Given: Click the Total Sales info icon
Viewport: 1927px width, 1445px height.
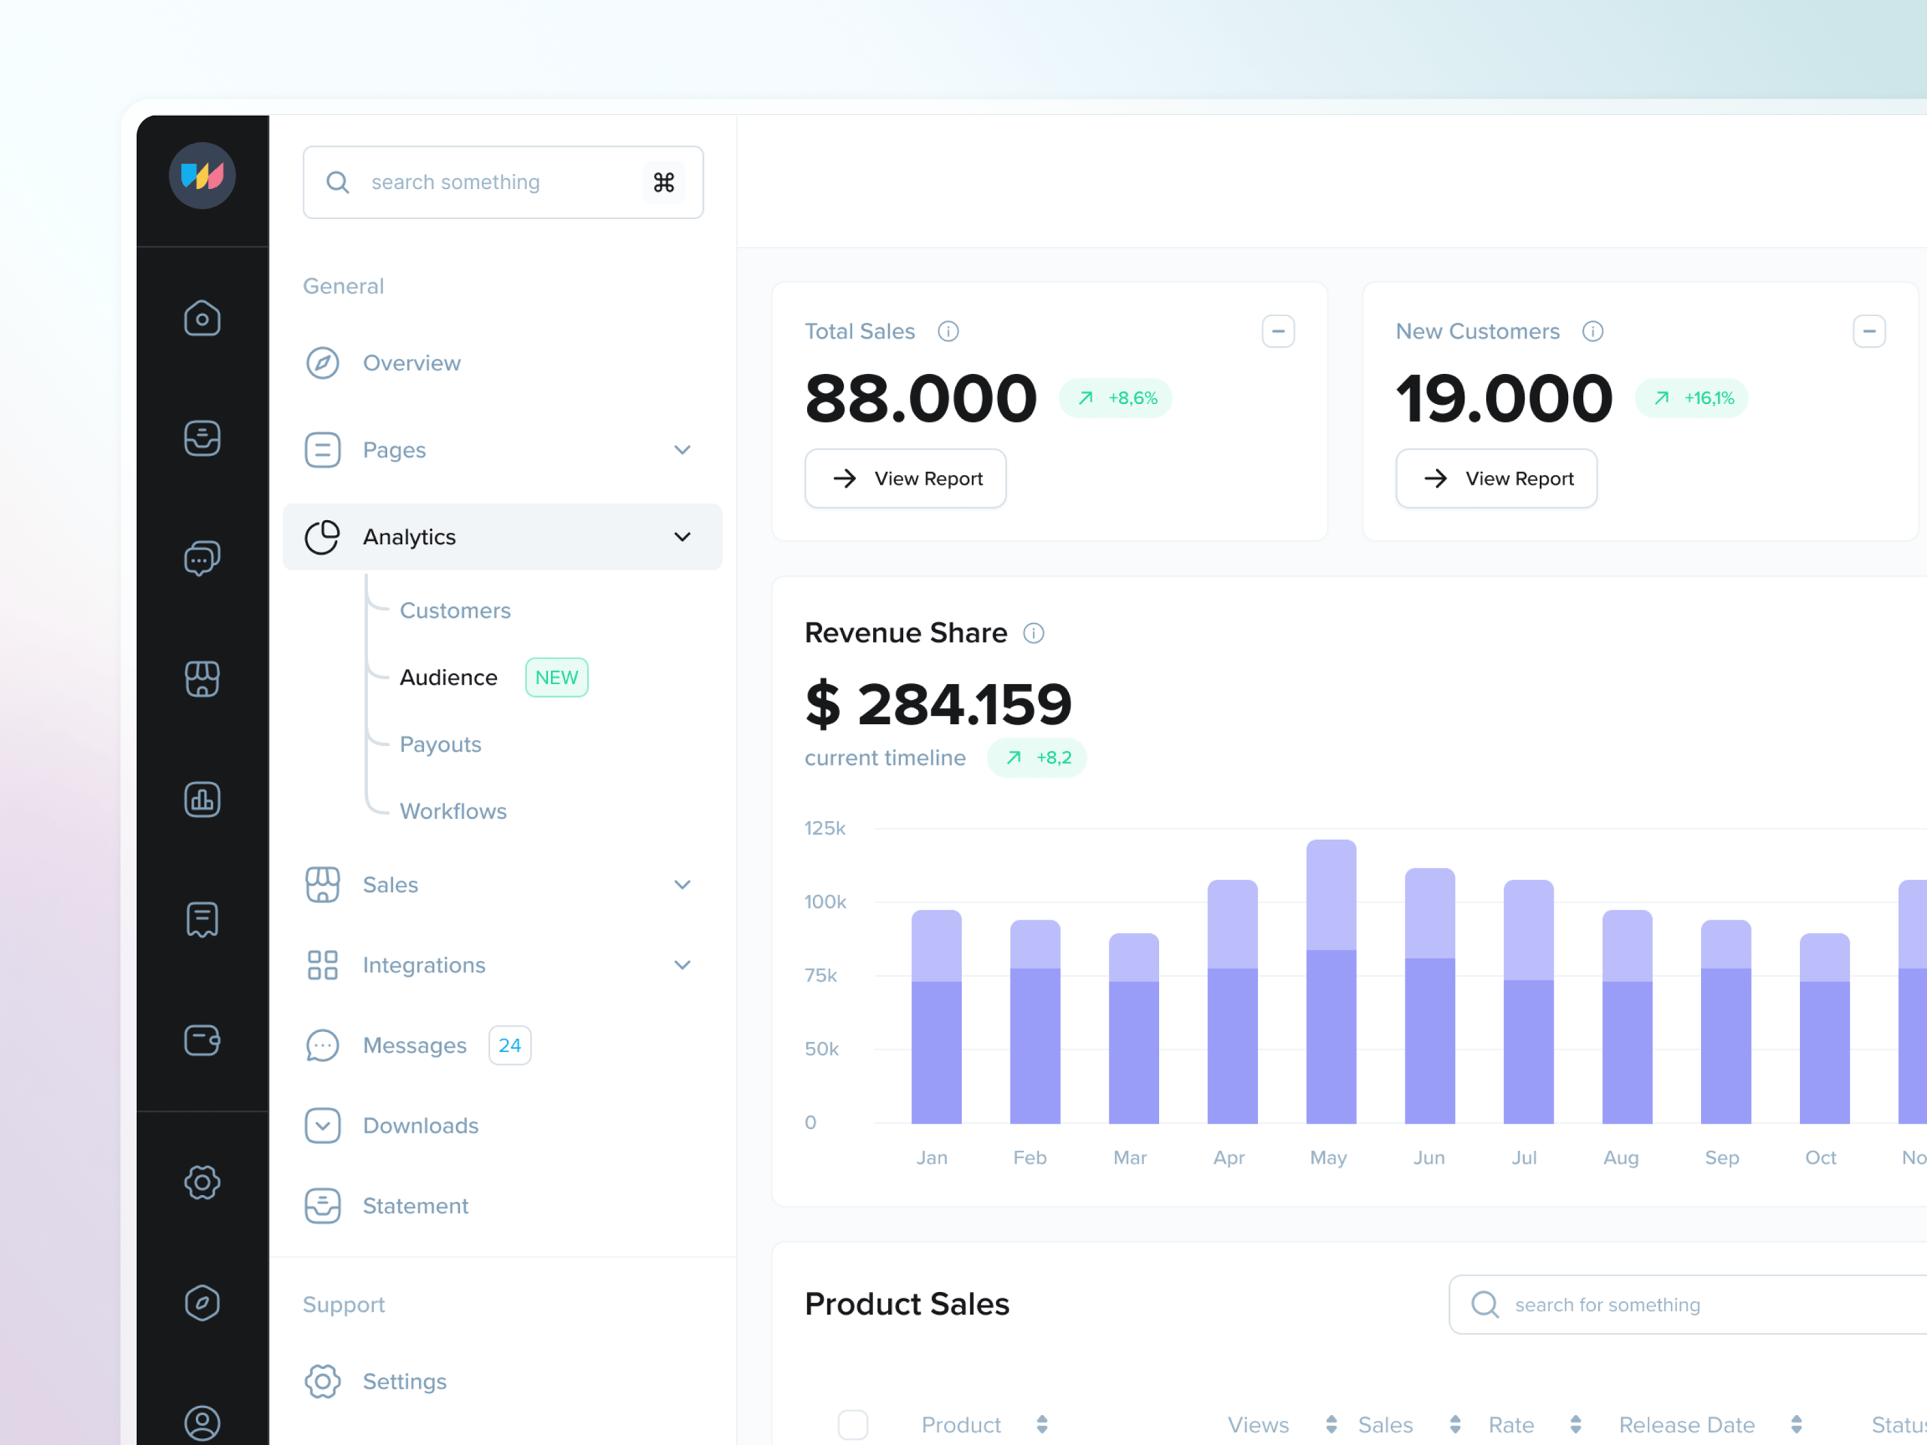Looking at the screenshot, I should tap(948, 331).
